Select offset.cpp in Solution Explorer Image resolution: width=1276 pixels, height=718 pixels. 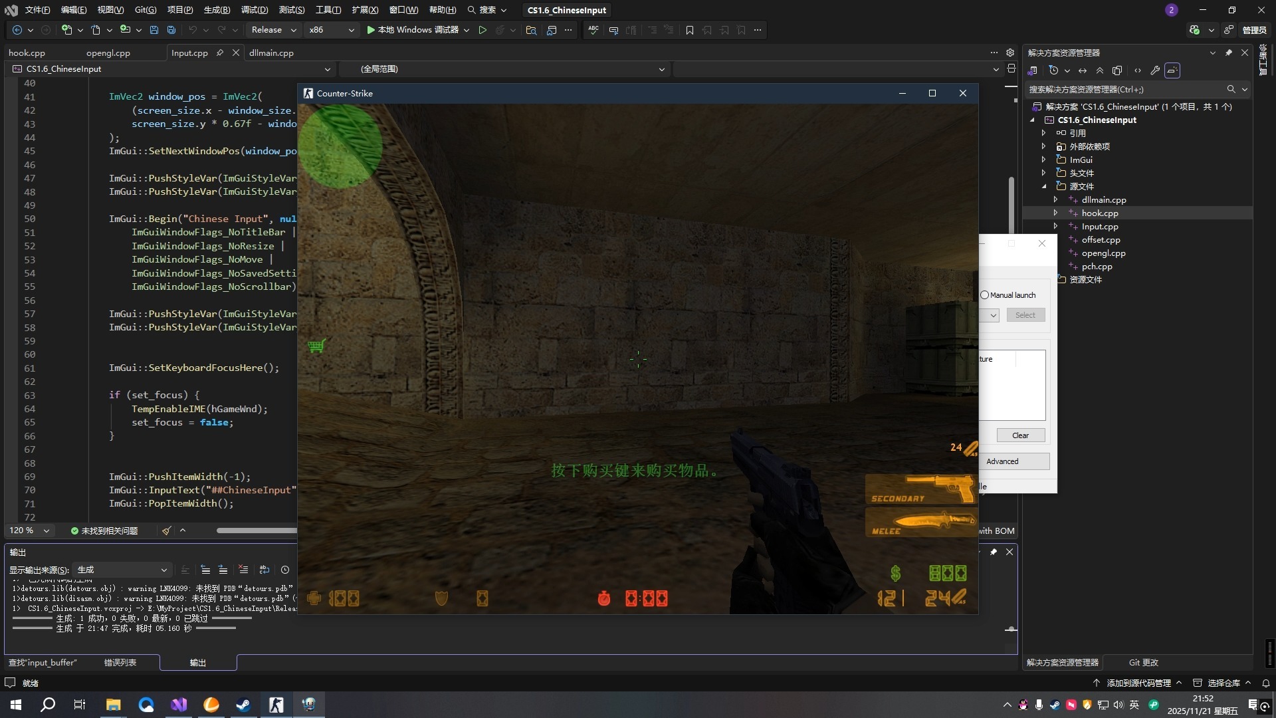point(1101,239)
